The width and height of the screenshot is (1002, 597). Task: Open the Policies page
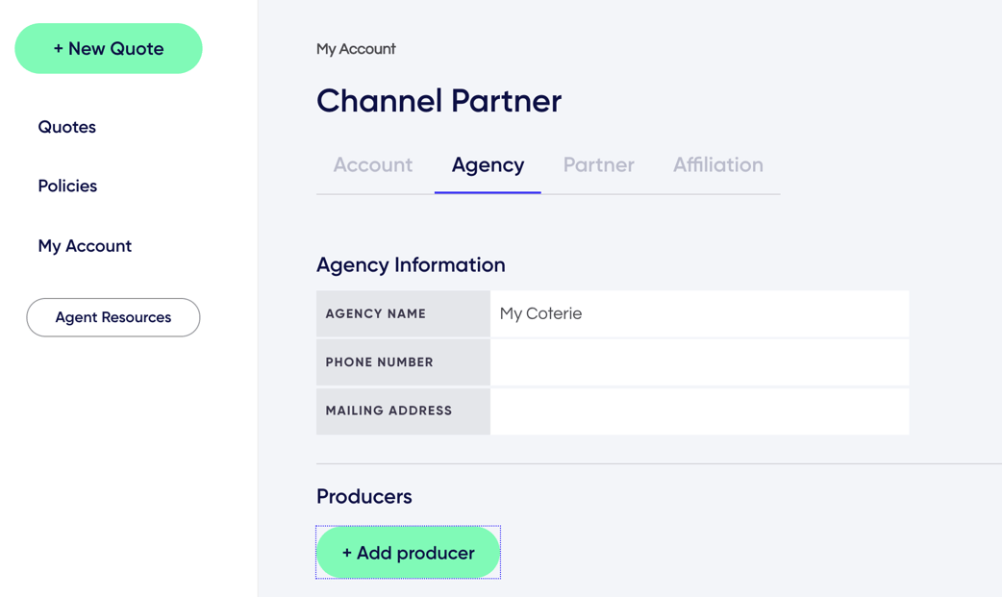(67, 186)
